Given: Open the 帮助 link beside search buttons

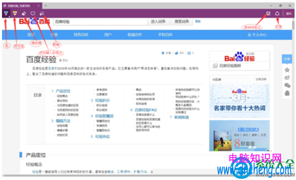Looking at the screenshot, I should [x=198, y=21].
